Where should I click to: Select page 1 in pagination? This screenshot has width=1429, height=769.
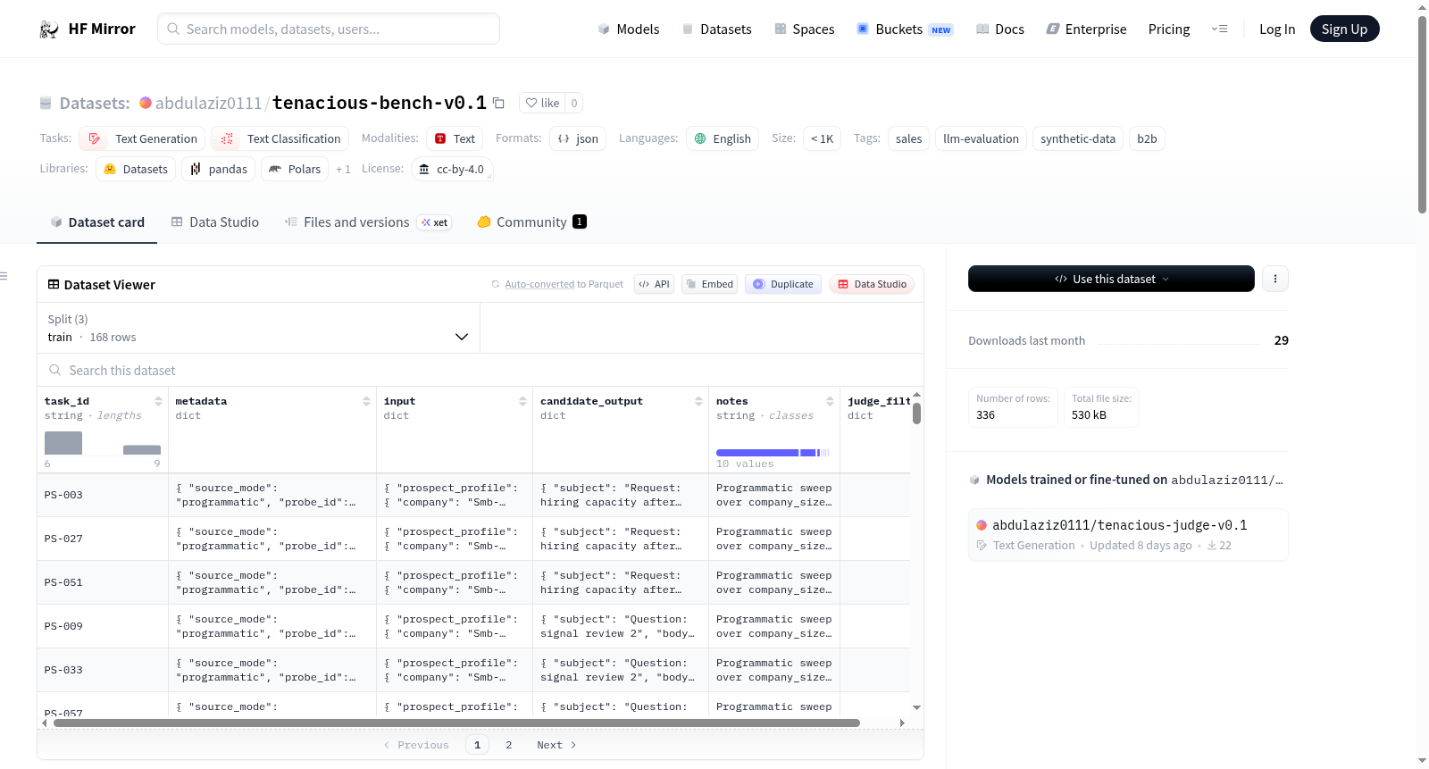pyautogui.click(x=477, y=745)
